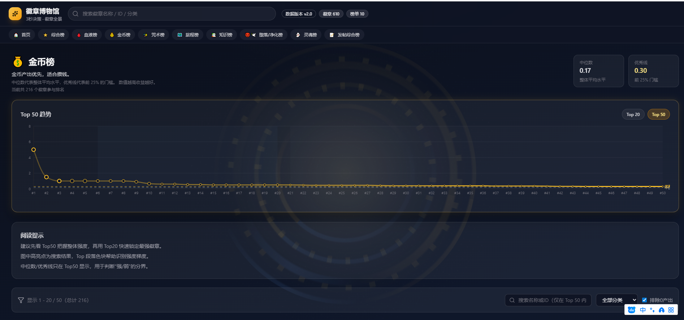Open 综合榜 via its star icon
Screen dimensions: 684x320
tap(46, 35)
